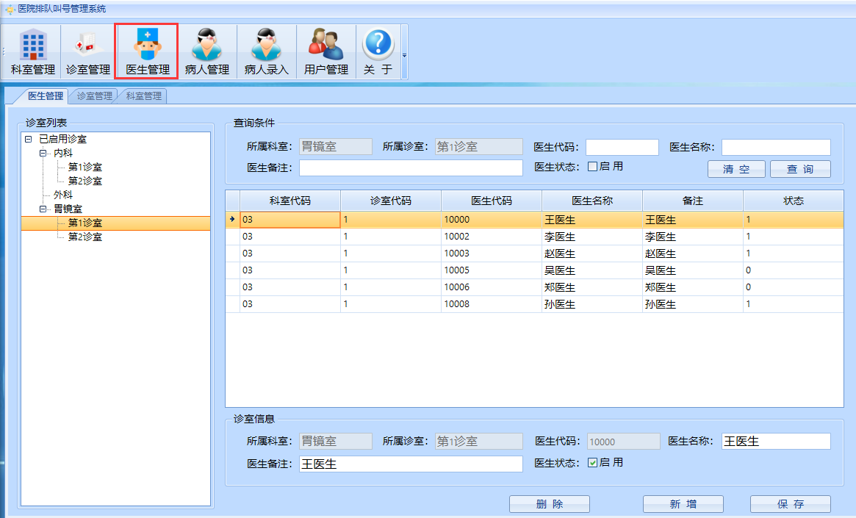Sort by 备注 column header
Image resolution: width=856 pixels, height=518 pixels.
click(693, 201)
